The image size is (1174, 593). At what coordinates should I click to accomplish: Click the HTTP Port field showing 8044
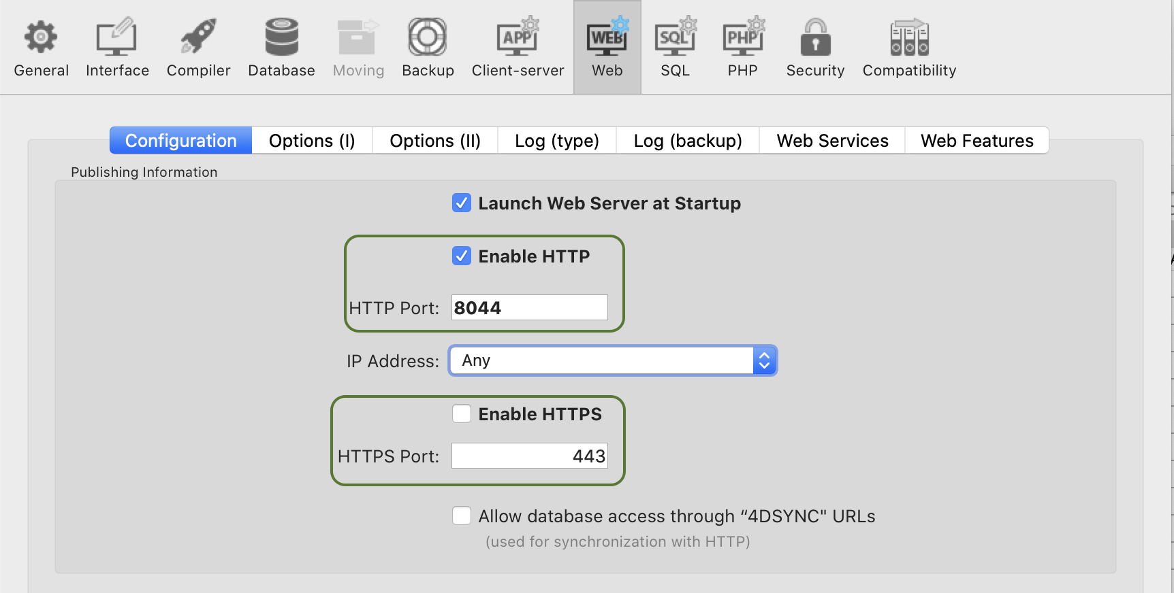pyautogui.click(x=530, y=307)
